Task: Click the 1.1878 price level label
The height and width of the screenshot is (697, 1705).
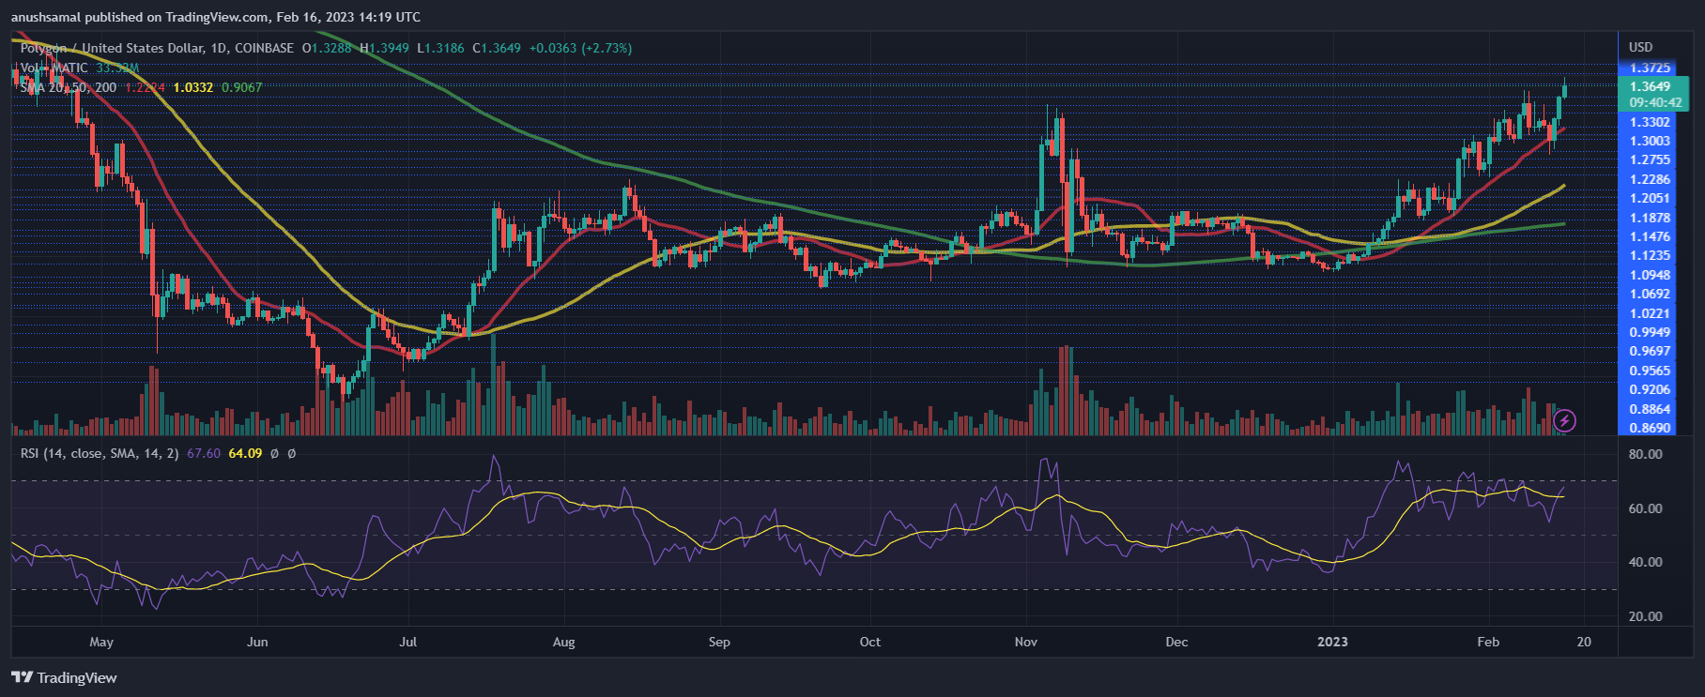Action: (1650, 218)
